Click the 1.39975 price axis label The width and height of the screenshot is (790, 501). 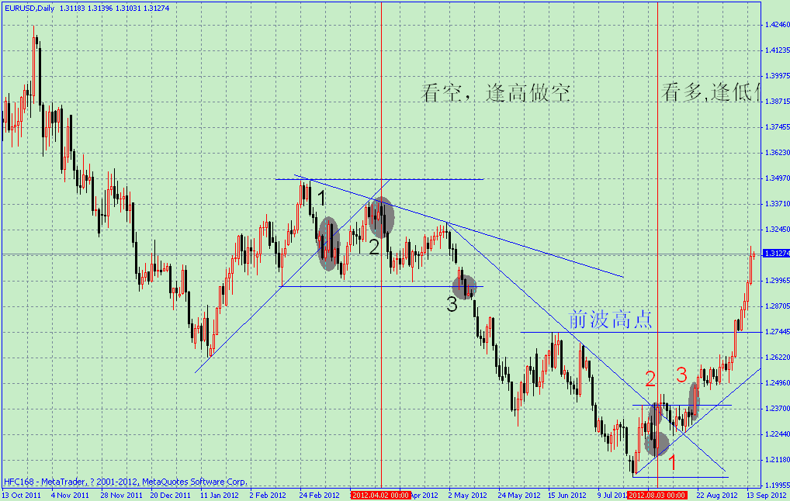coord(777,75)
